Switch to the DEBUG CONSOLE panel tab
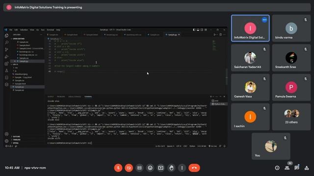314x176 pixels. coord(75,97)
